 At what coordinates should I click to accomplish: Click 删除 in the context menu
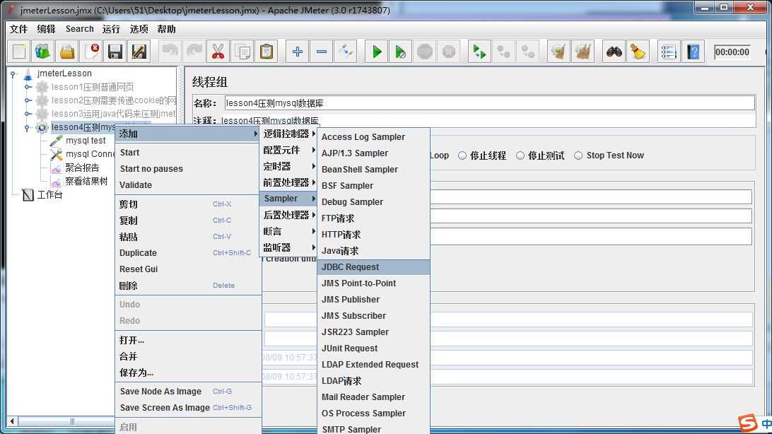pyautogui.click(x=188, y=286)
